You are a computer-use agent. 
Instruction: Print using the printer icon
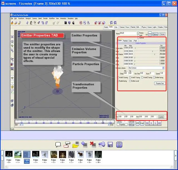pyautogui.click(x=102, y=145)
